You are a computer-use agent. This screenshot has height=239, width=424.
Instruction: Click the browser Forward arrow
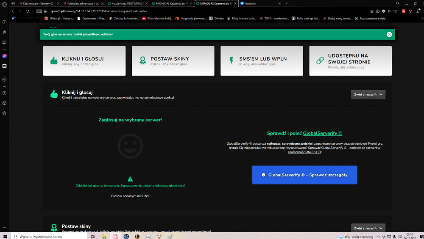(x=20, y=11)
